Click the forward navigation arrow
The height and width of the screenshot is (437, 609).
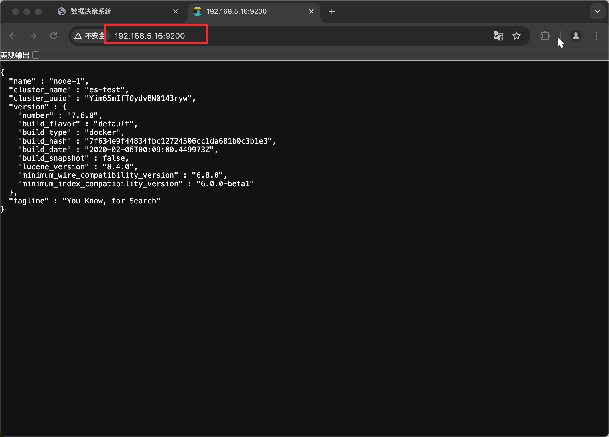pos(33,36)
